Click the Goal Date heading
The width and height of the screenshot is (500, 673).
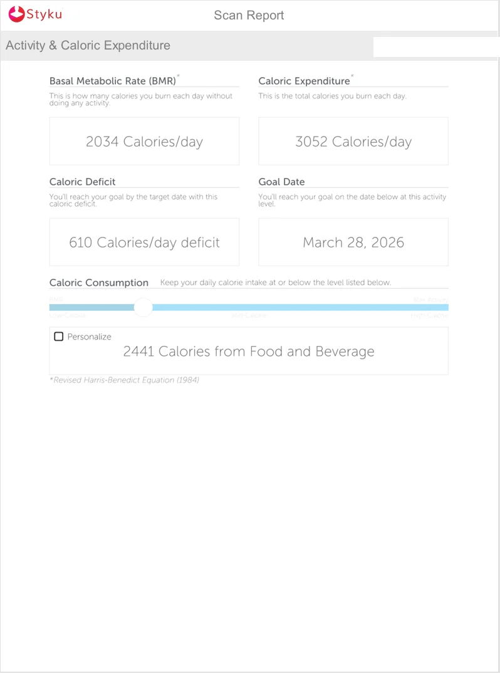(x=281, y=182)
